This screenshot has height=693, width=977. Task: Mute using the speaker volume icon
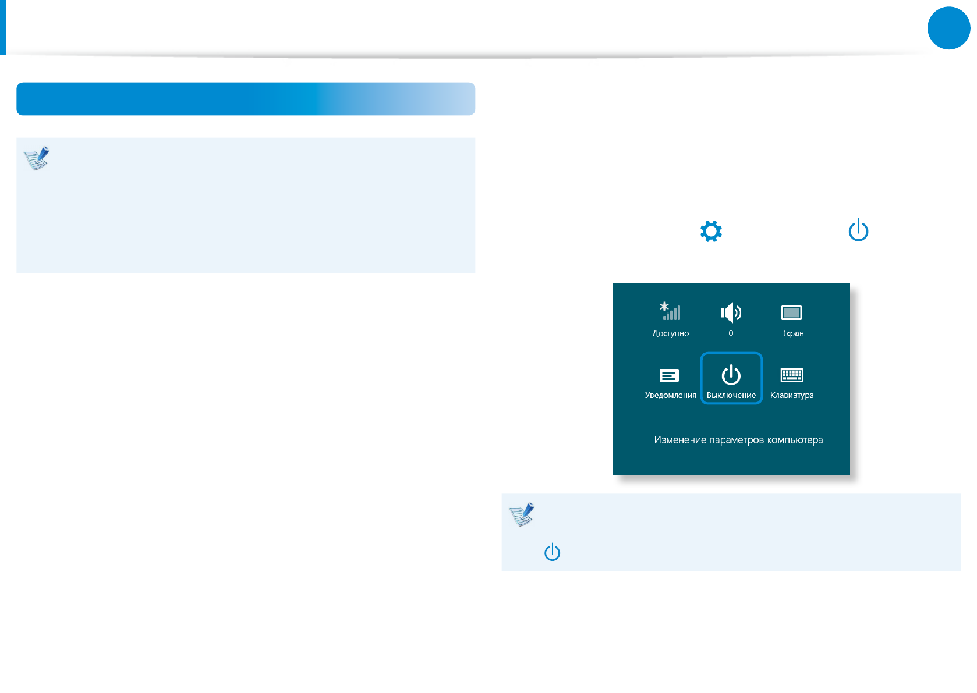(x=731, y=312)
